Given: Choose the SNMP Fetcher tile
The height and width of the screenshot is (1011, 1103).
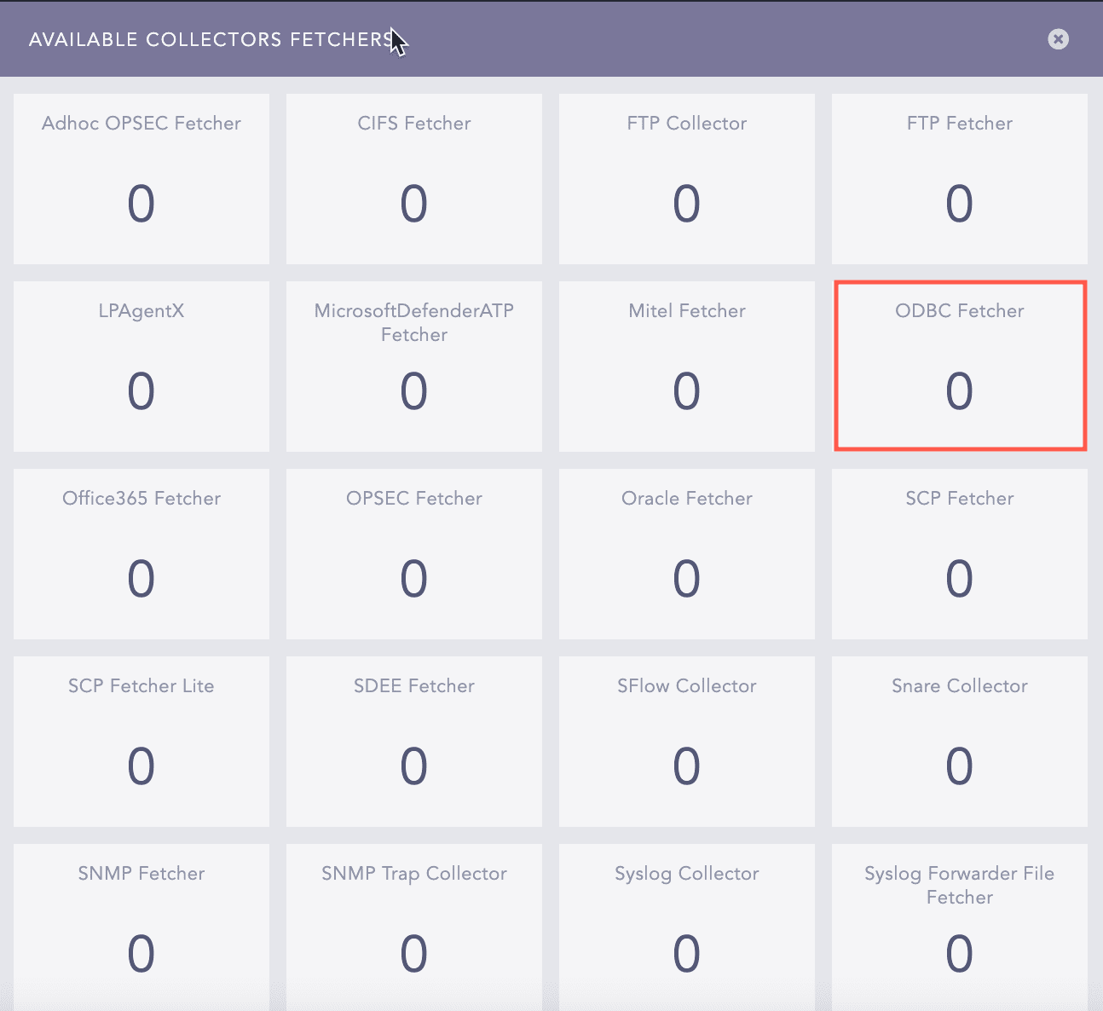Looking at the screenshot, I should point(141,927).
